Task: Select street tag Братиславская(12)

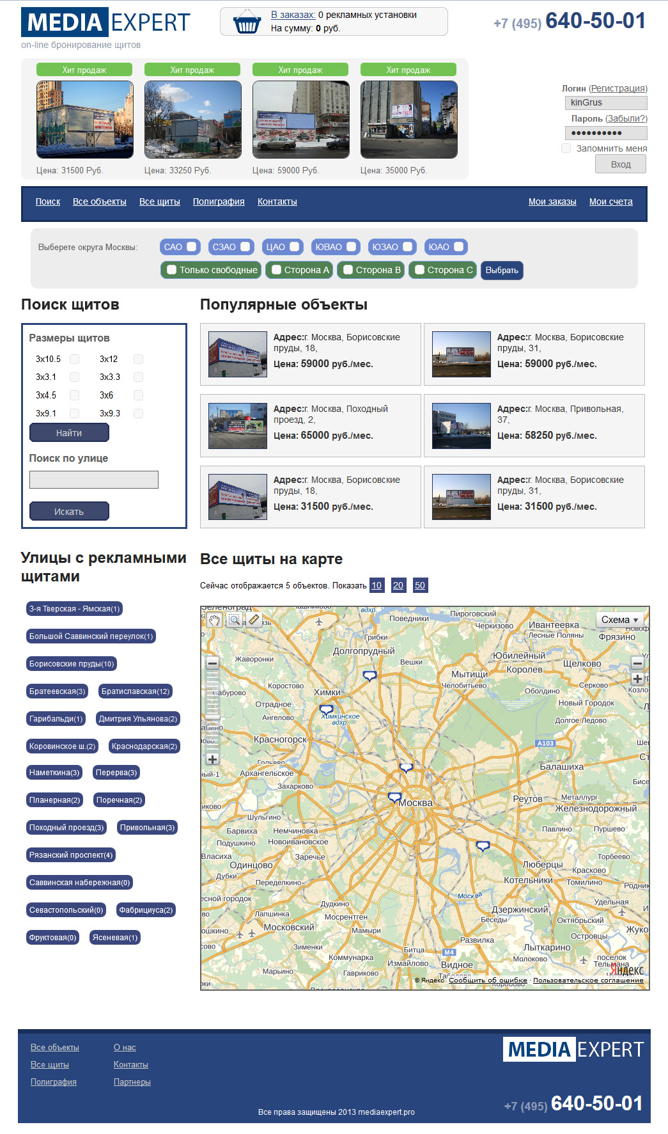Action: coord(136,691)
